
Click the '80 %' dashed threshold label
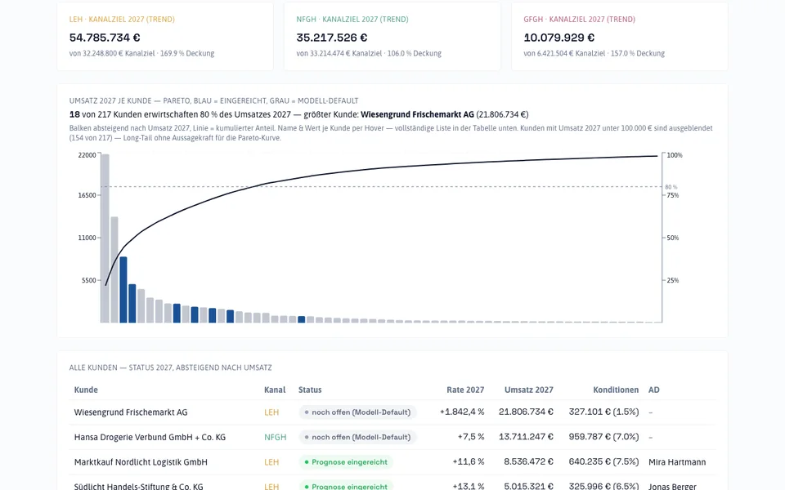(671, 187)
